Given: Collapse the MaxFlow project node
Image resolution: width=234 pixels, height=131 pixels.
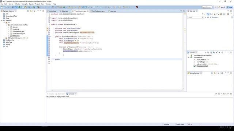Looking at the screenshot, I should point(2,20).
